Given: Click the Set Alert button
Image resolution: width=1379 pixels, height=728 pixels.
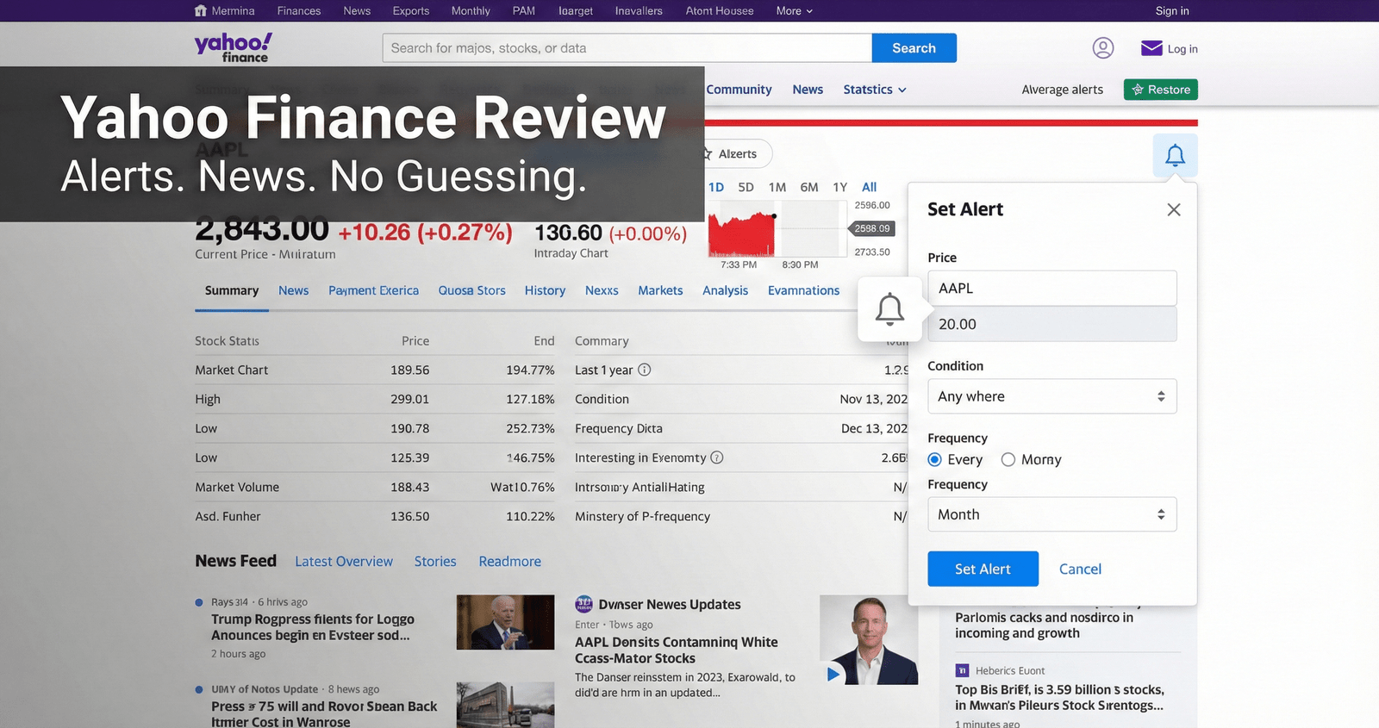Looking at the screenshot, I should (983, 569).
